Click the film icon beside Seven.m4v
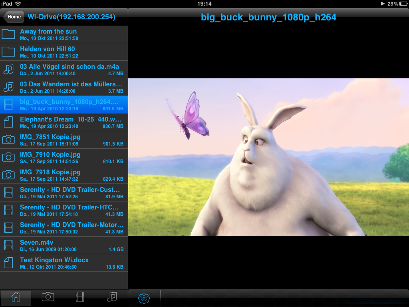Image resolution: width=409 pixels, height=307 pixels. tap(8, 245)
